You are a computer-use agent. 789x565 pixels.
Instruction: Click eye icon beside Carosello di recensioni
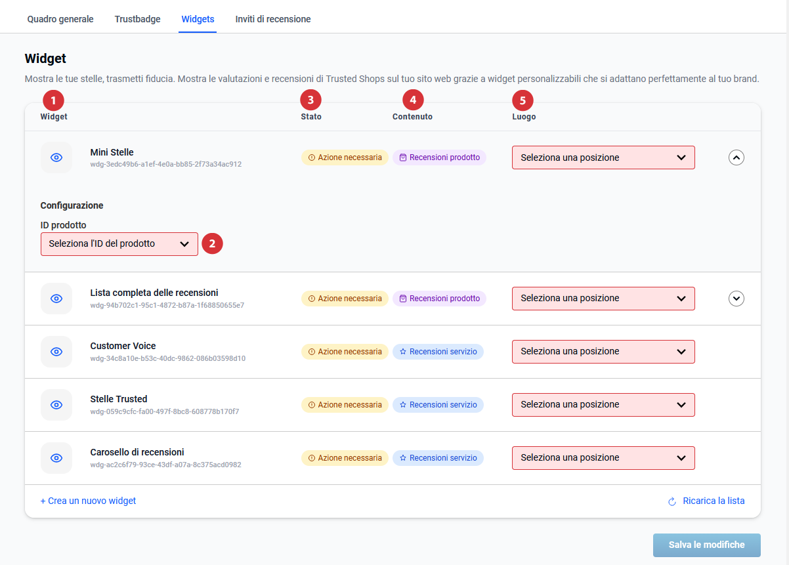coord(56,458)
